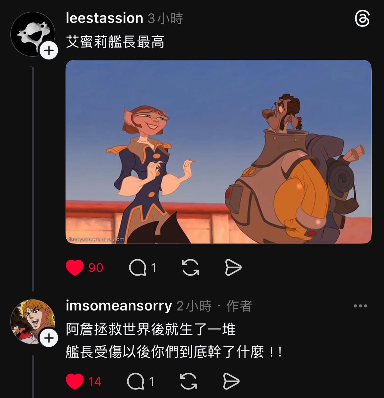Open the 3小時 timestamp of the post
The height and width of the screenshot is (398, 384).
tap(165, 18)
